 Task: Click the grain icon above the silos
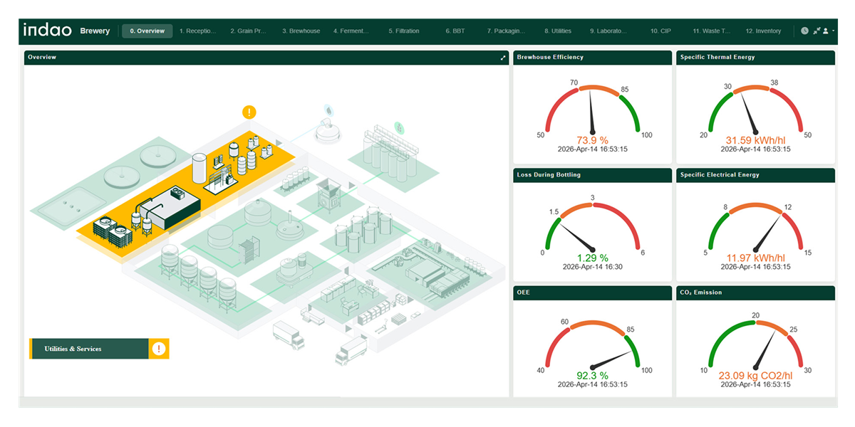[400, 128]
